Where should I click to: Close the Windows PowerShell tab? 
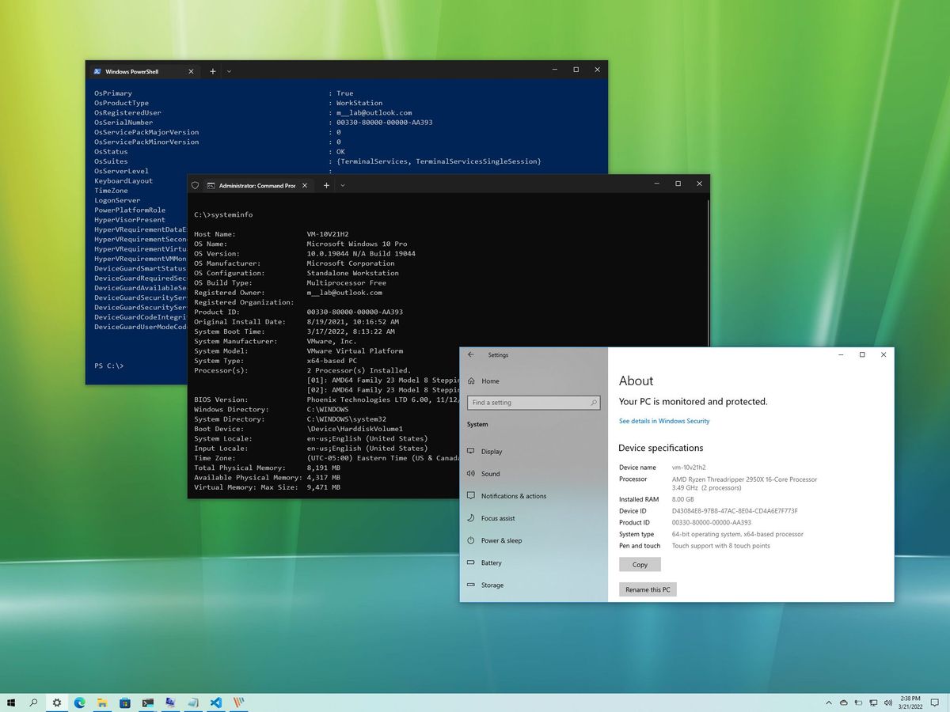tap(191, 71)
